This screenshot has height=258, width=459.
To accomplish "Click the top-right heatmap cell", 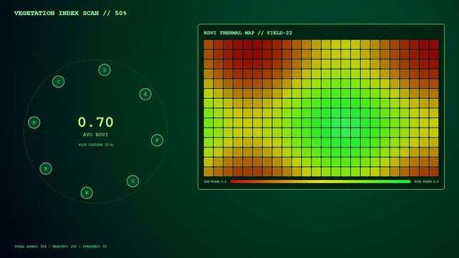I will click(x=434, y=44).
